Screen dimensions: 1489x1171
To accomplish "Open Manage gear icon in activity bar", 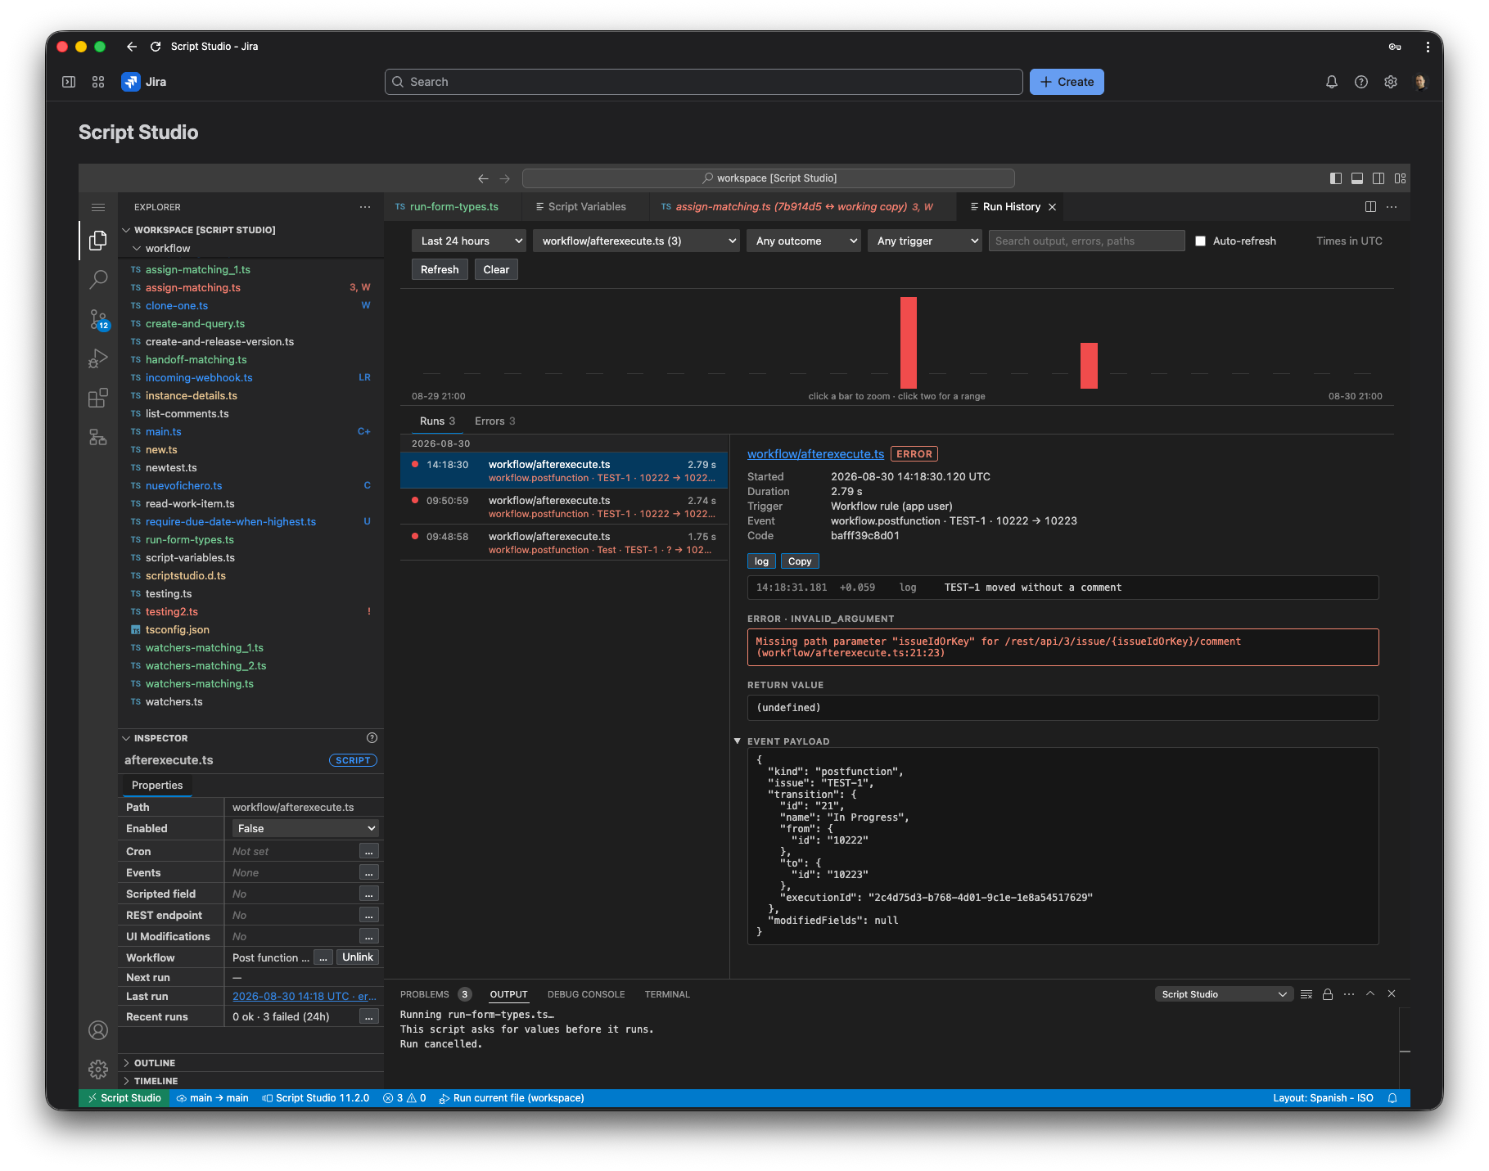I will (98, 1069).
